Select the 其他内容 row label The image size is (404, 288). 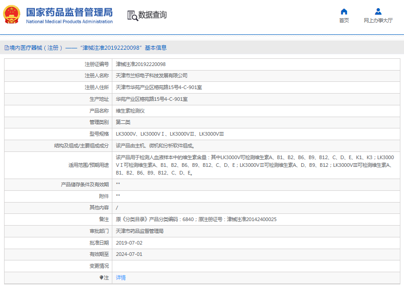point(99,208)
